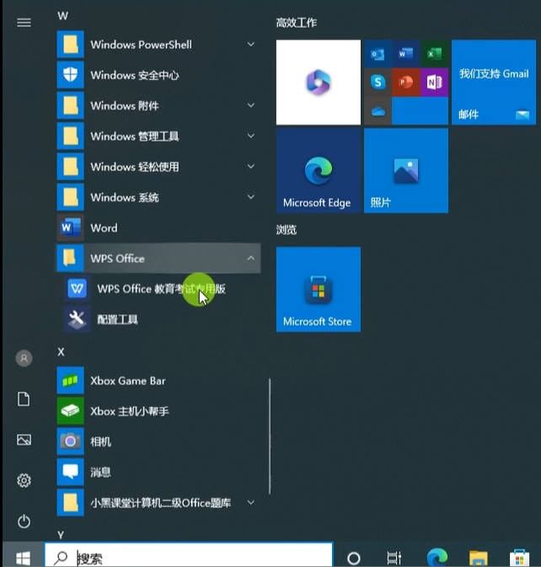Open Outlook in the Office tile group
Image resolution: width=541 pixels, height=567 pixels.
pos(378,54)
